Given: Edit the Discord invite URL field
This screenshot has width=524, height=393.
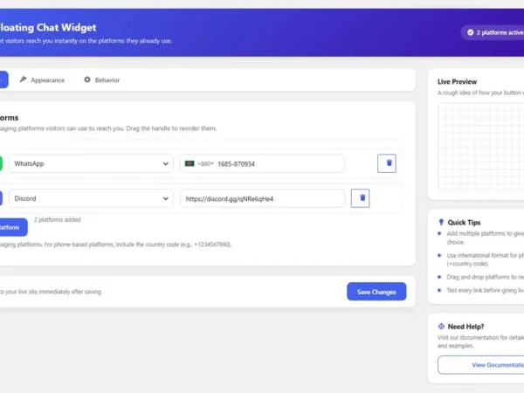Looking at the screenshot, I should (262, 198).
